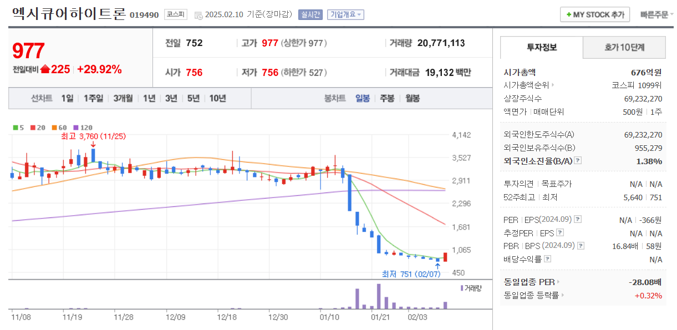The image size is (677, 330).
Task: Click the stock code 019490
Action: pyautogui.click(x=144, y=16)
